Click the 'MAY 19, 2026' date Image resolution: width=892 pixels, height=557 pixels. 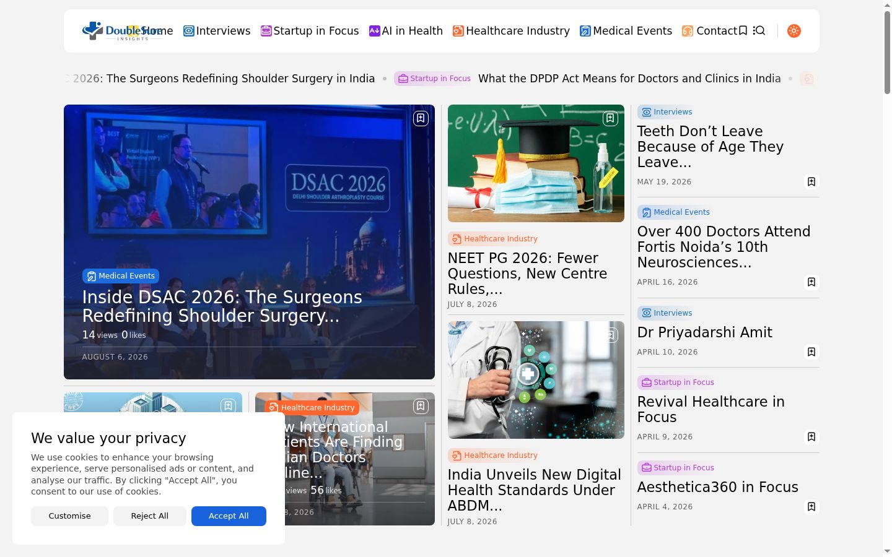pyautogui.click(x=664, y=182)
